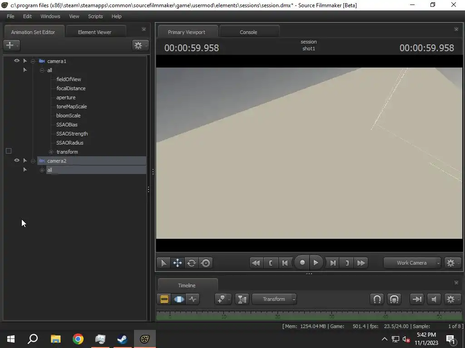
Task: Select the viewport rotate manipulator tool
Action: 192,263
